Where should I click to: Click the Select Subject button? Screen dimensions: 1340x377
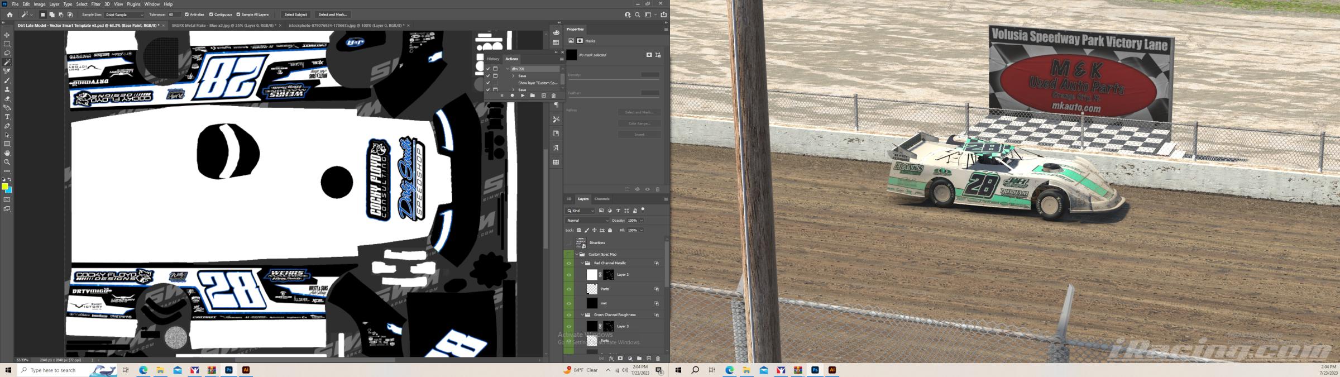tap(295, 15)
